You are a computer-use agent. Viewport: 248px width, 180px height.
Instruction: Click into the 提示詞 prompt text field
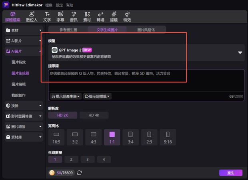[x=146, y=80]
